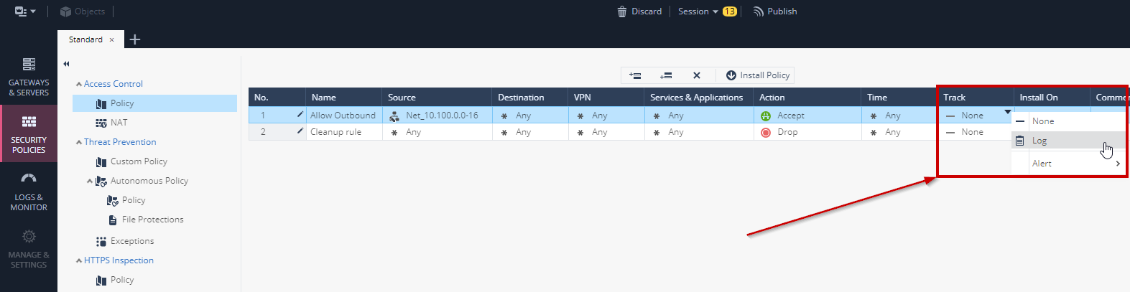Screen dimensions: 1130x292
Task: Click the Accept action in rule 1
Action: 782,116
